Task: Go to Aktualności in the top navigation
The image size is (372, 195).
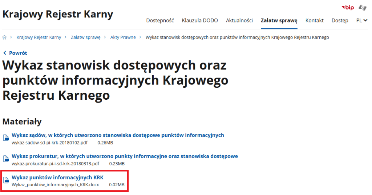Action: [x=239, y=20]
